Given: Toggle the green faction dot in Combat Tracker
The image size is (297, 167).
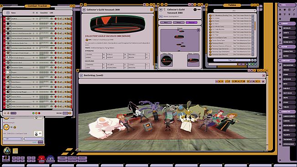Looking at the screenshot, I should [33, 113].
